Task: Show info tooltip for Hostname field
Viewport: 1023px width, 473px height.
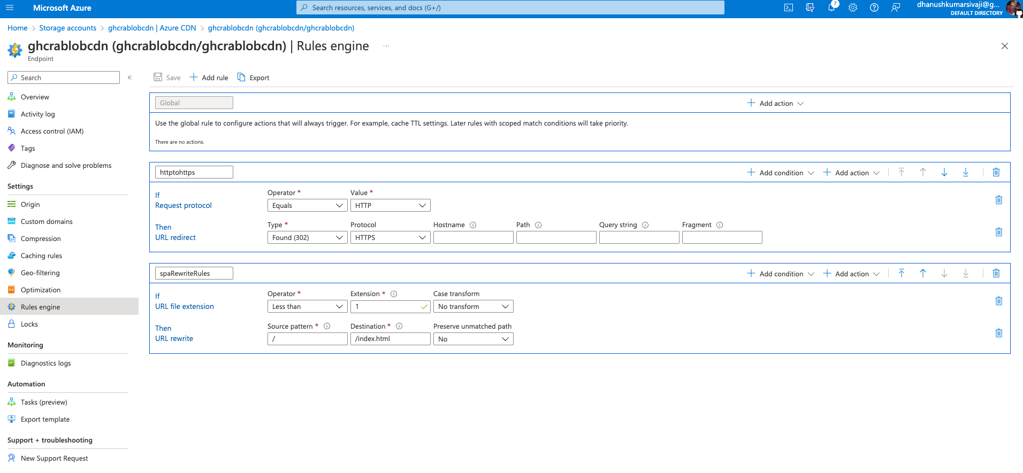Action: [x=473, y=225]
